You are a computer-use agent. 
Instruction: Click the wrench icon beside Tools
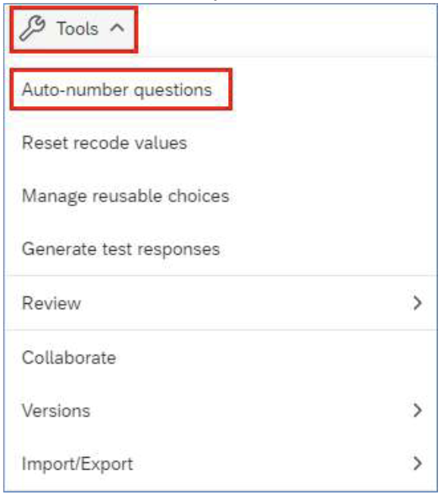[x=33, y=29]
